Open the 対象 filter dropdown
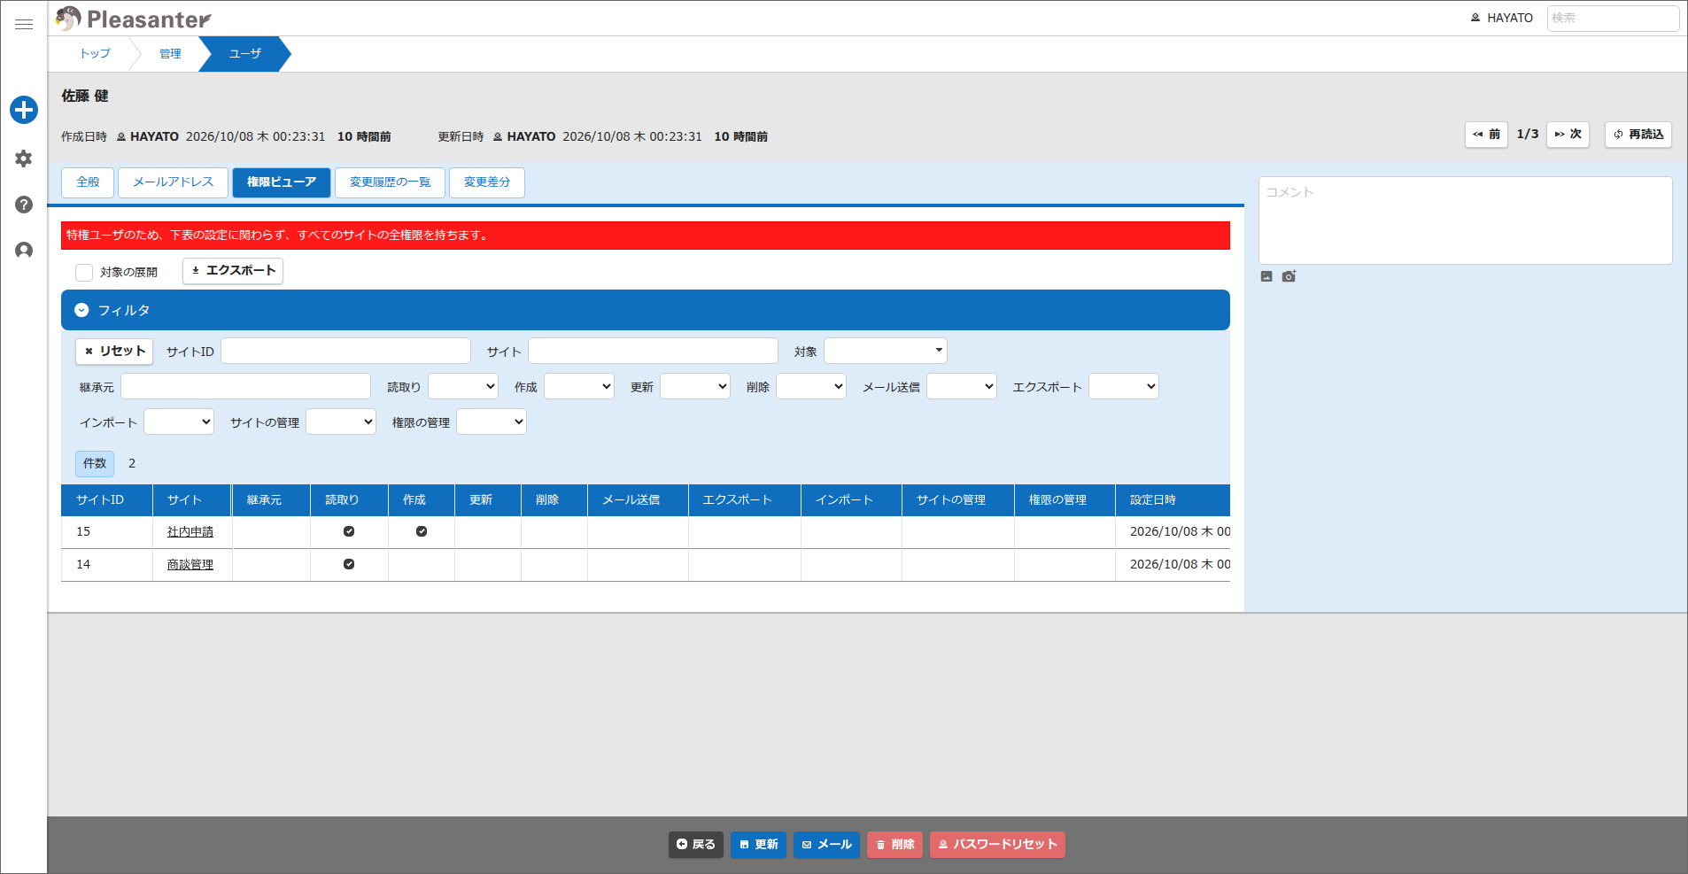This screenshot has height=874, width=1688. pos(886,351)
